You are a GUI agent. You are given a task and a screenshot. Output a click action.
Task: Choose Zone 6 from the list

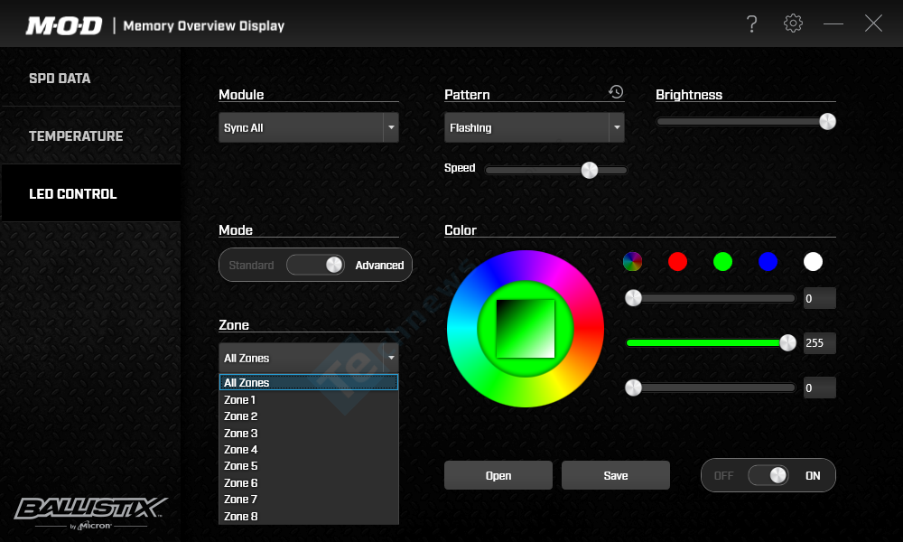(x=309, y=482)
